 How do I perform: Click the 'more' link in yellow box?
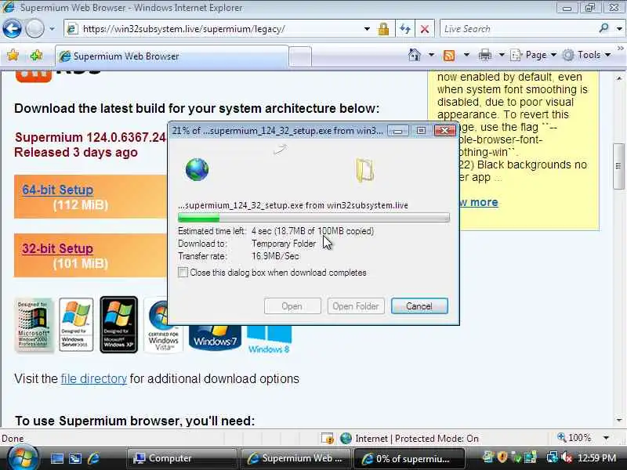click(x=484, y=202)
